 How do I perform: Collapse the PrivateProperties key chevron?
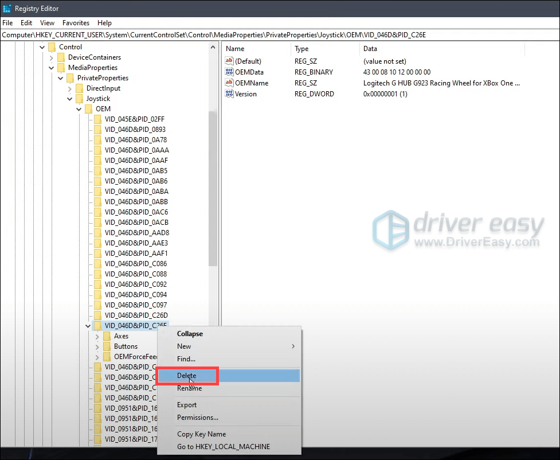[60, 77]
